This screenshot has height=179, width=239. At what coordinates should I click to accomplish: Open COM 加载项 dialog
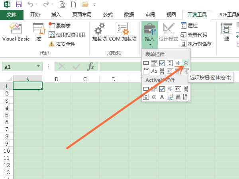click(x=123, y=32)
